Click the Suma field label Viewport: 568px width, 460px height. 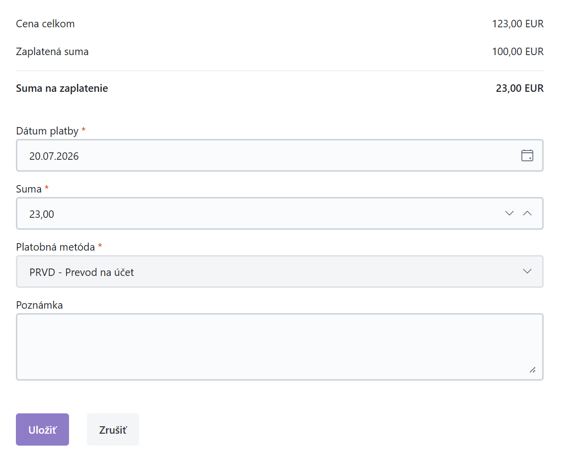(29, 189)
